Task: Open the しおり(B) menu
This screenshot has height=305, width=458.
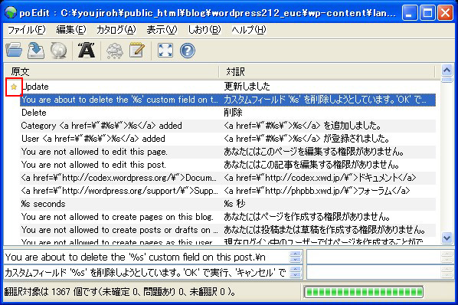Action: [x=204, y=30]
